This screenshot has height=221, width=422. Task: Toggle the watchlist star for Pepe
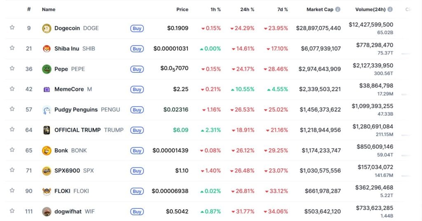12,68
